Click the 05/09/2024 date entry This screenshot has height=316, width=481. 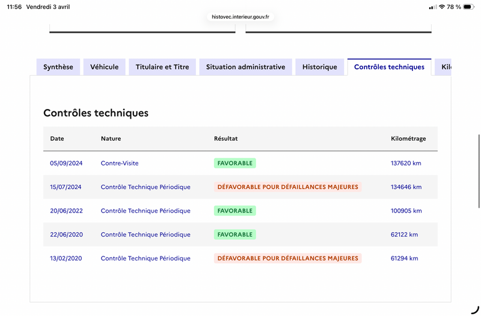tap(66, 163)
